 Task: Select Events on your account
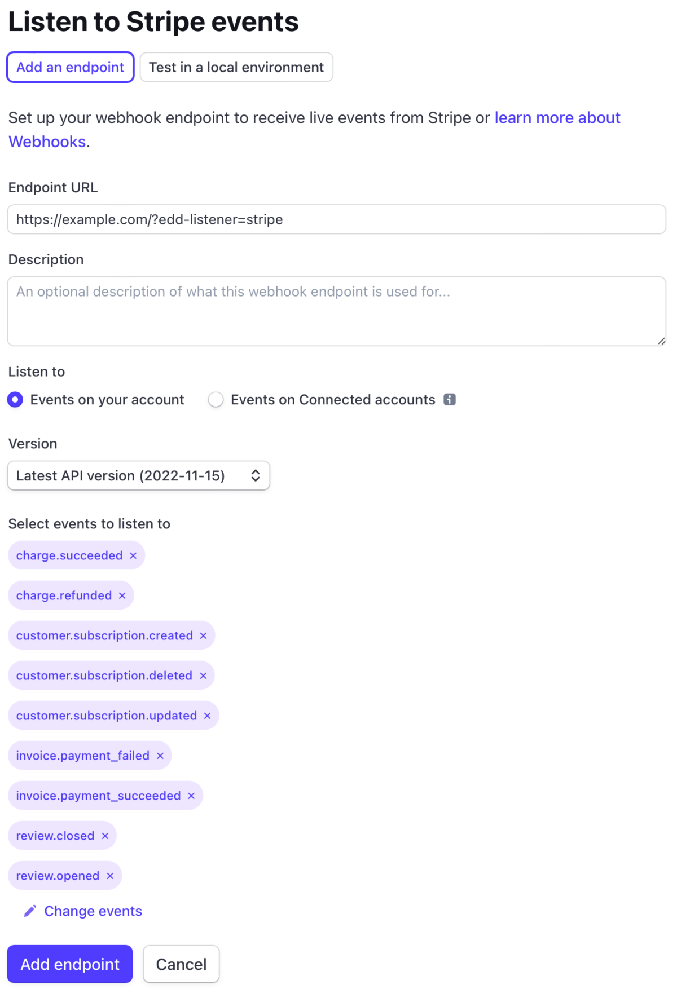pyautogui.click(x=15, y=399)
